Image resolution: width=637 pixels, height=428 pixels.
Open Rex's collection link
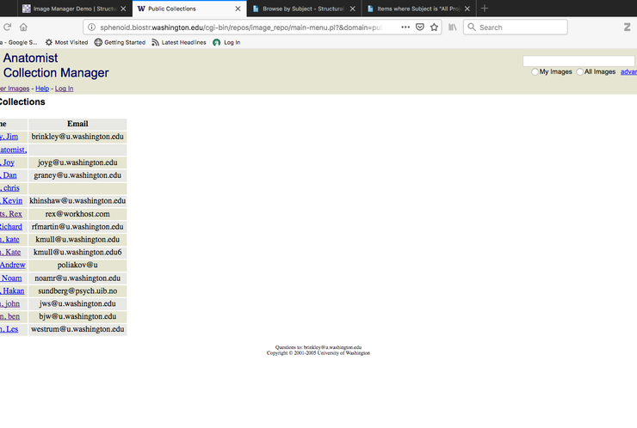coord(11,214)
